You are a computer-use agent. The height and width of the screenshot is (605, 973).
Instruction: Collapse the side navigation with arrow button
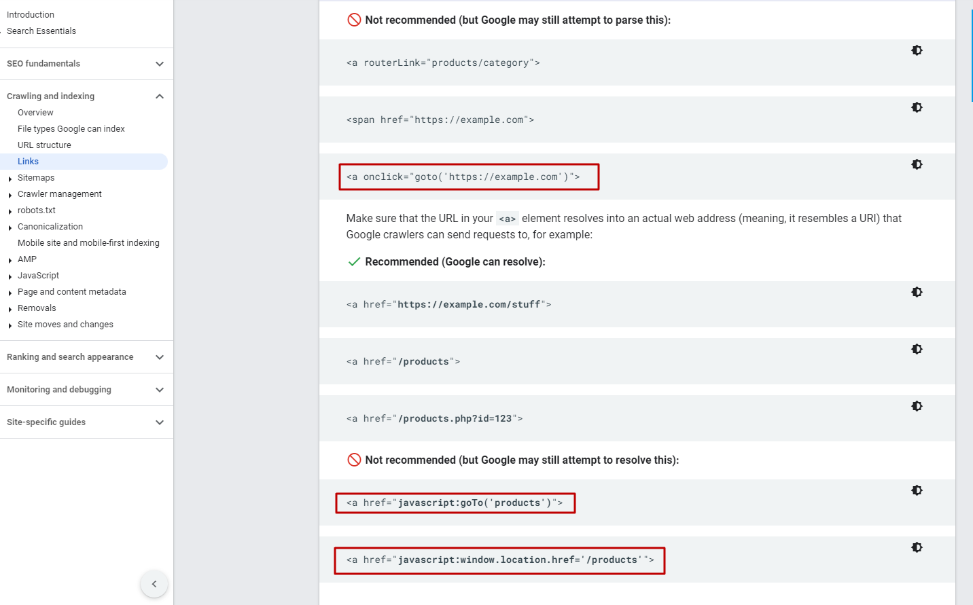[x=154, y=584]
